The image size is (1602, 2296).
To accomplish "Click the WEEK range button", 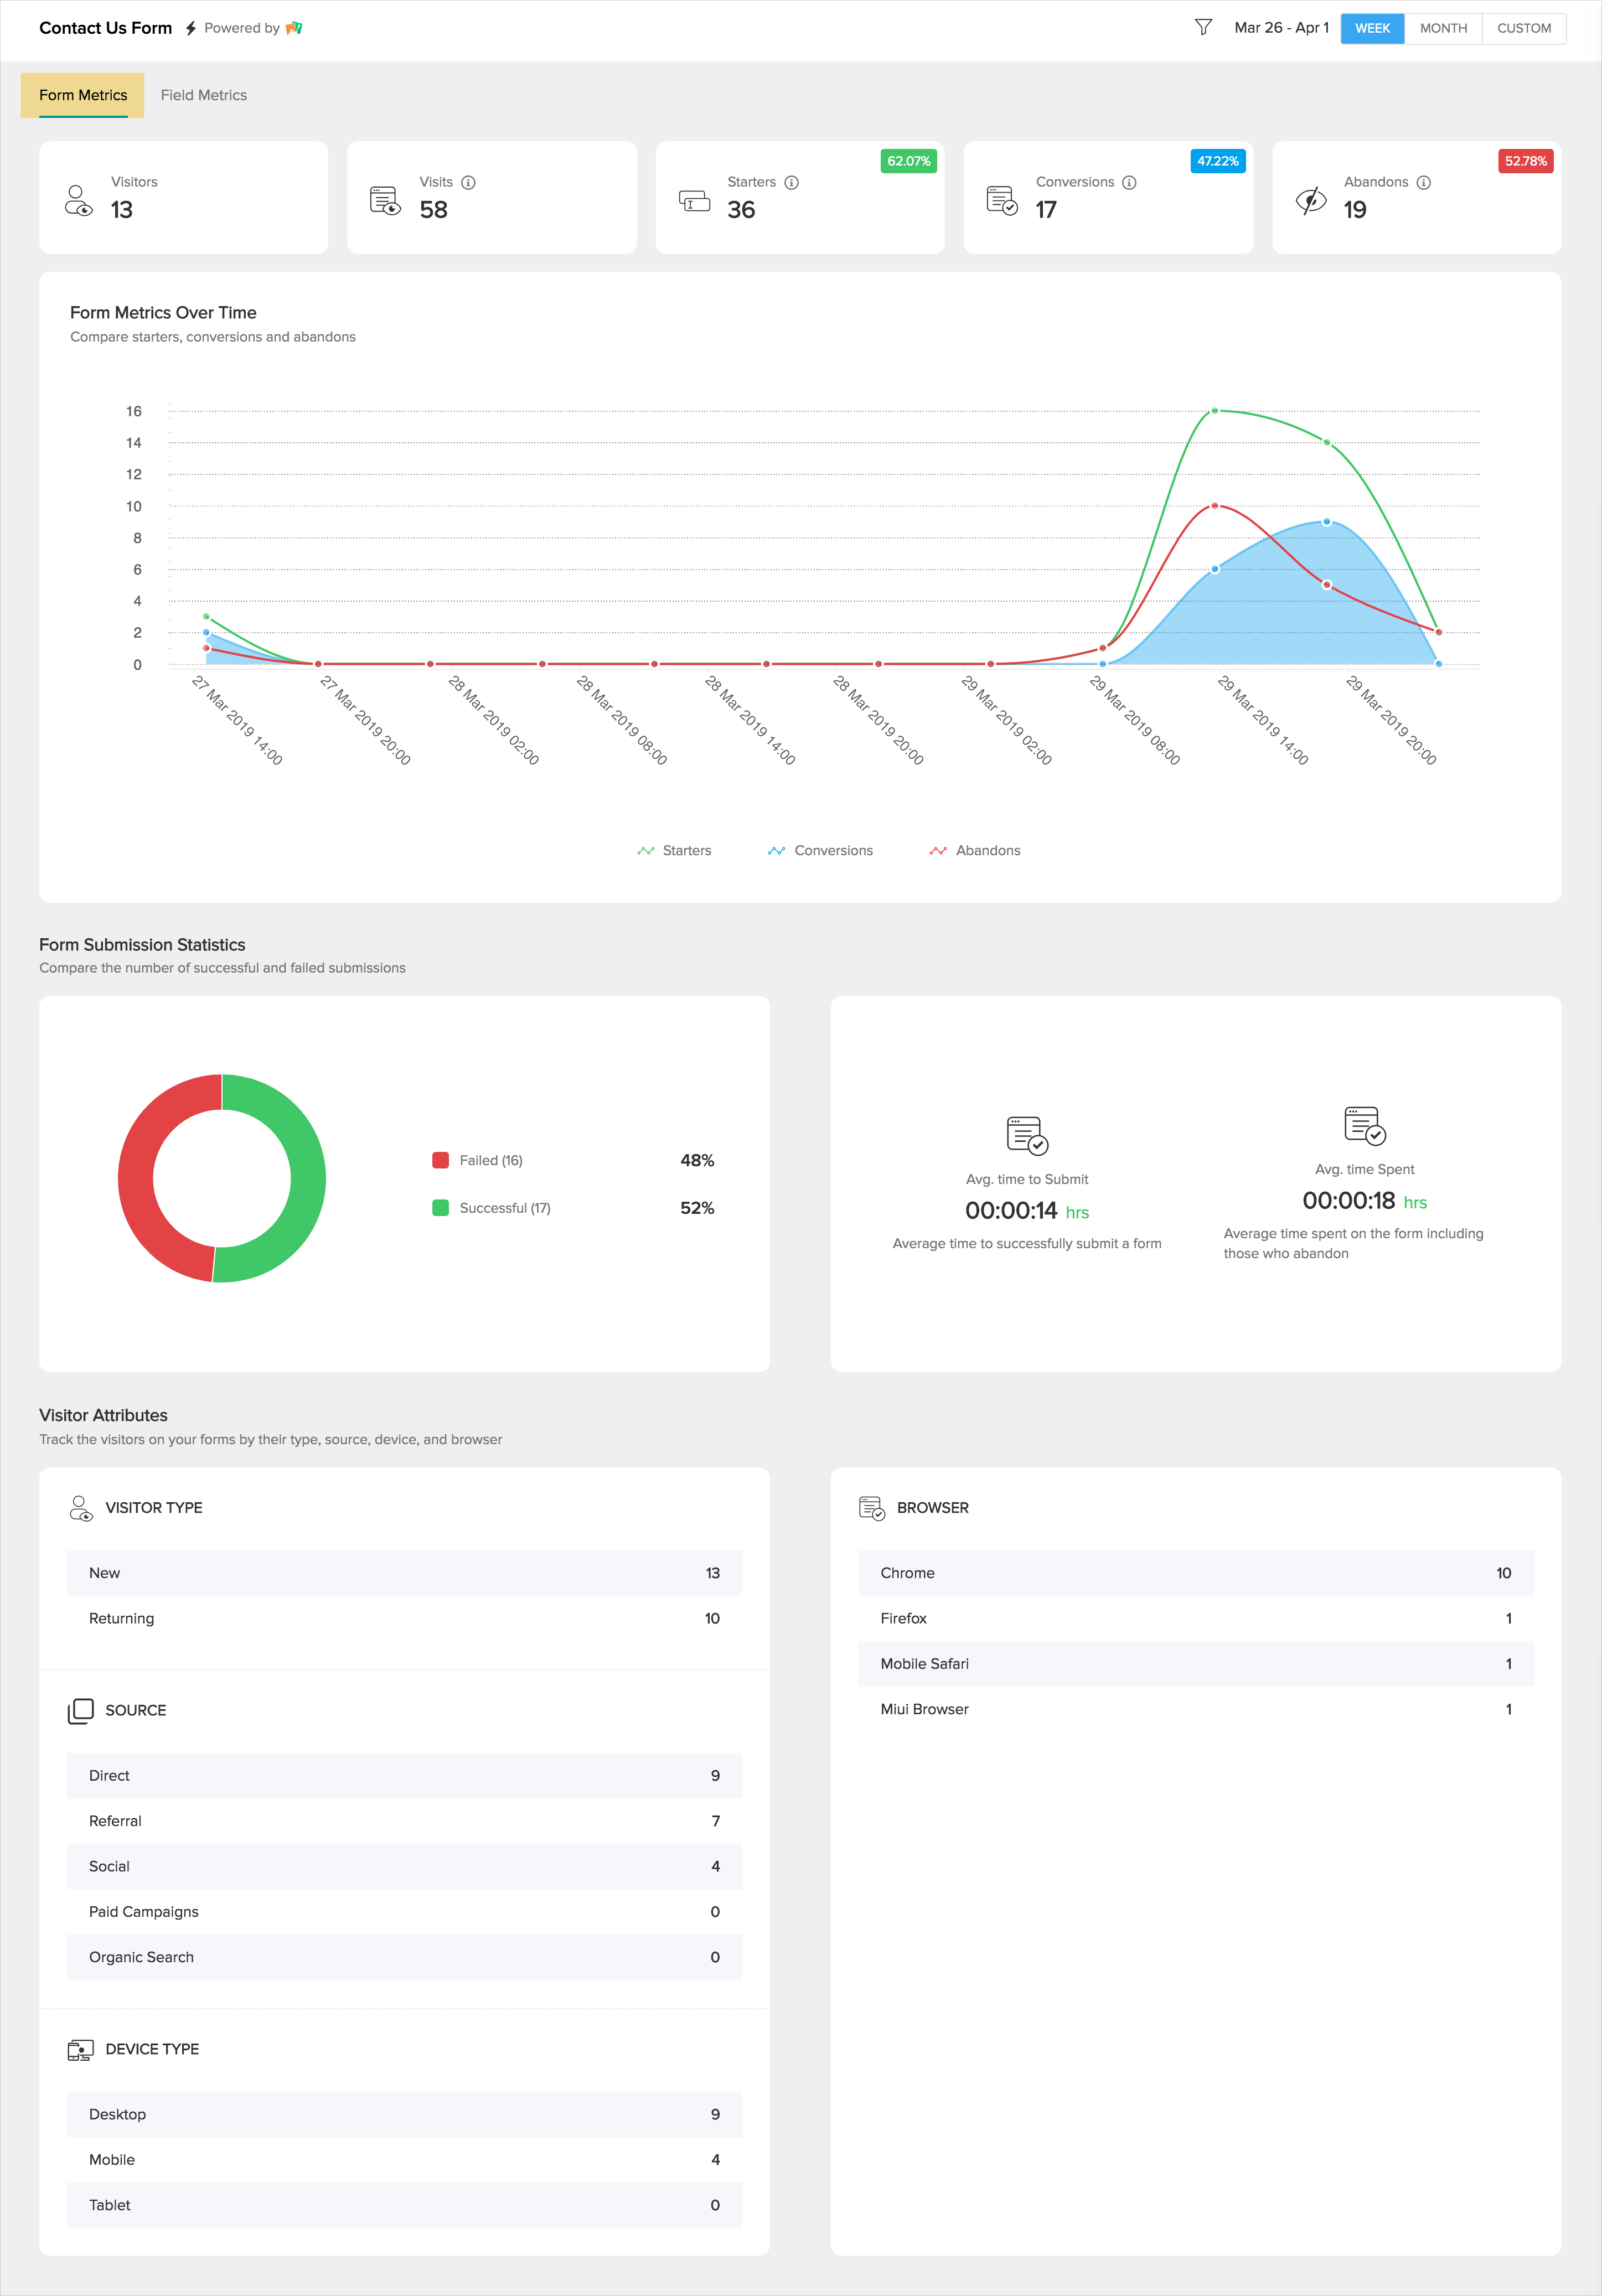I will click(1372, 28).
